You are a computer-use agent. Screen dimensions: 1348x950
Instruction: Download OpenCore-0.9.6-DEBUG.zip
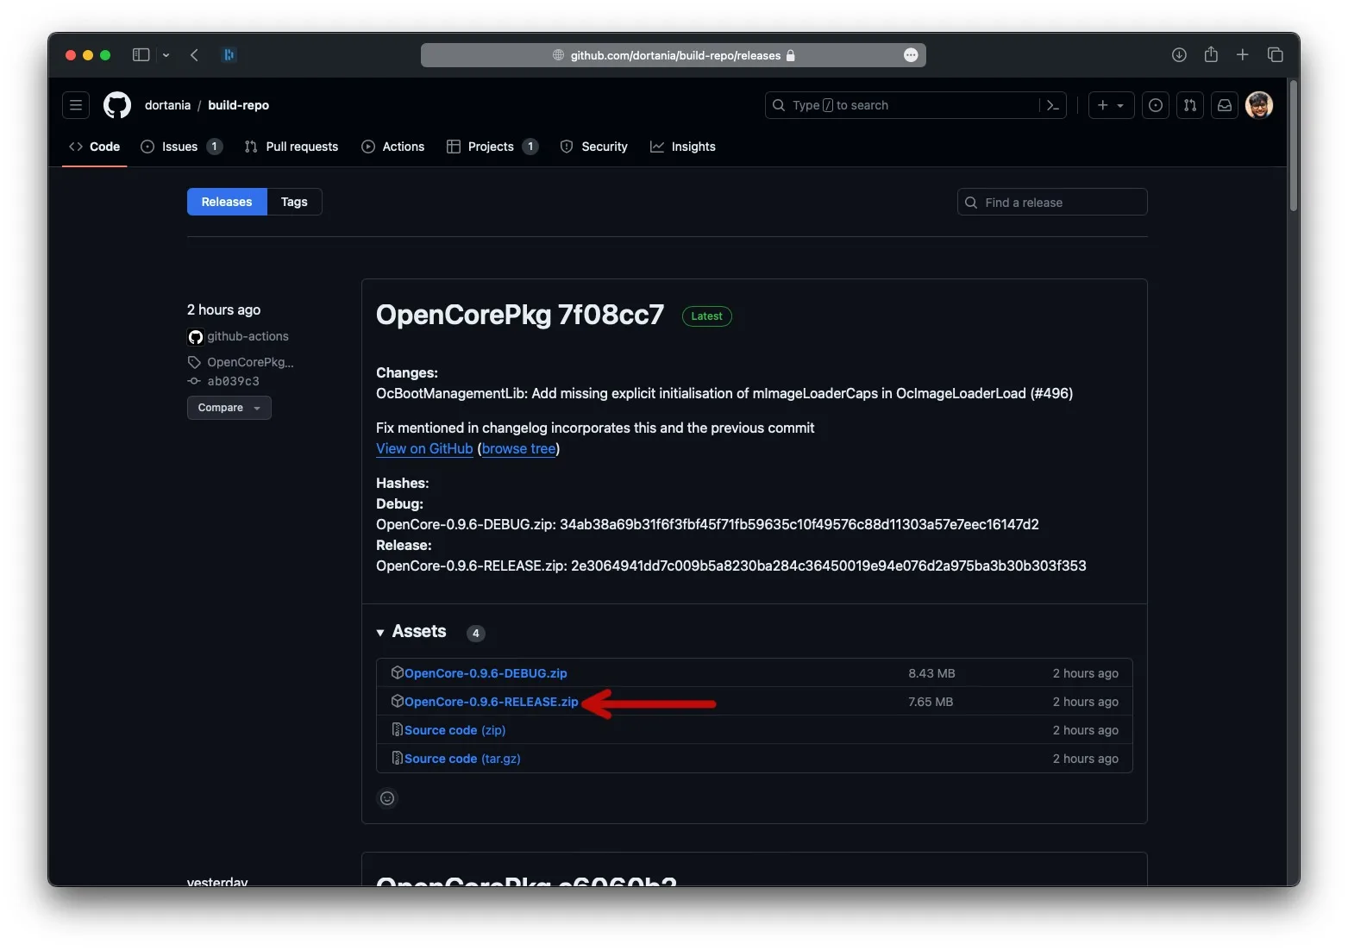tap(486, 673)
